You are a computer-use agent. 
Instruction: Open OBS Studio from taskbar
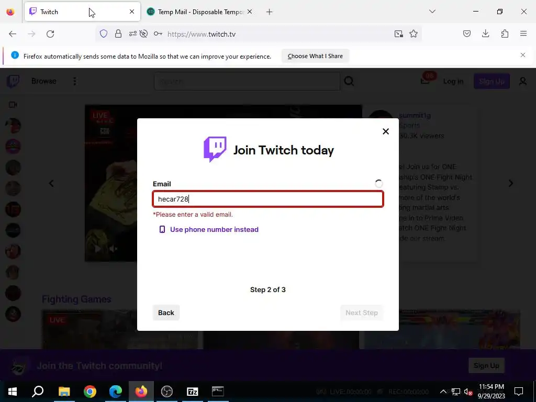tap(167, 392)
